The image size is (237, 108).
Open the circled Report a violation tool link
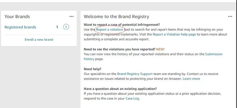coord(110,30)
